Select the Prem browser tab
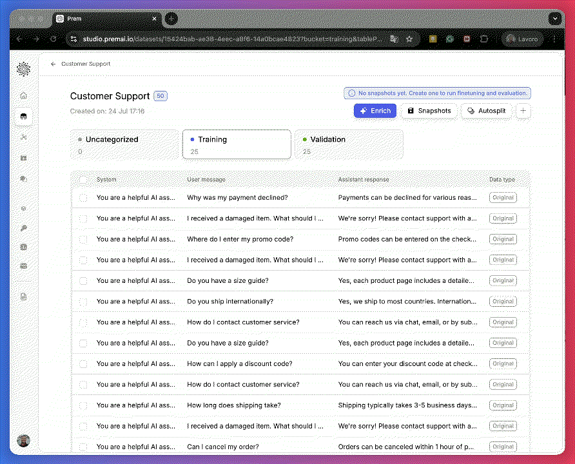Image resolution: width=575 pixels, height=464 pixels. 107,19
